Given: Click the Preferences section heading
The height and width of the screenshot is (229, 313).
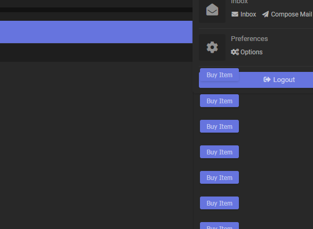Looking at the screenshot, I should click(250, 39).
